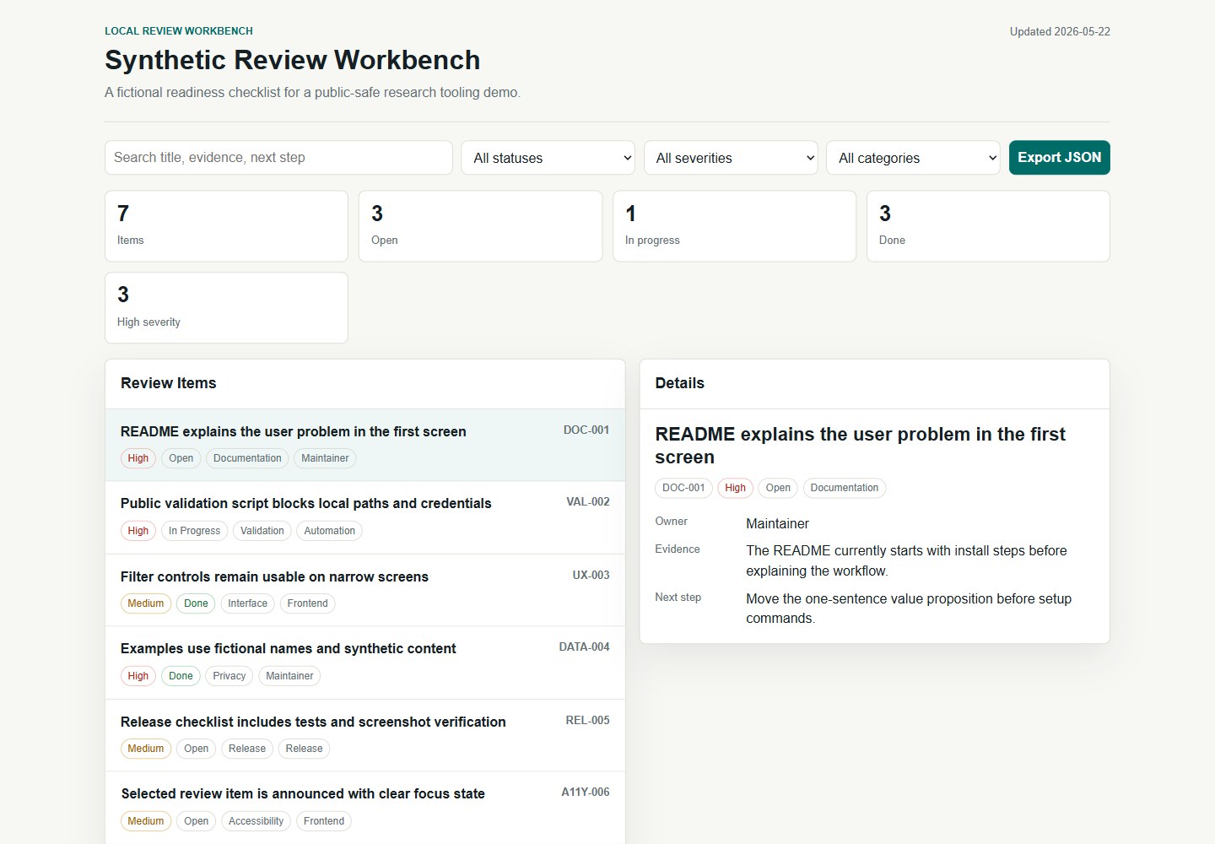The width and height of the screenshot is (1215, 844).
Task: Click the In Progress tag on VAL-002
Action: tap(194, 531)
